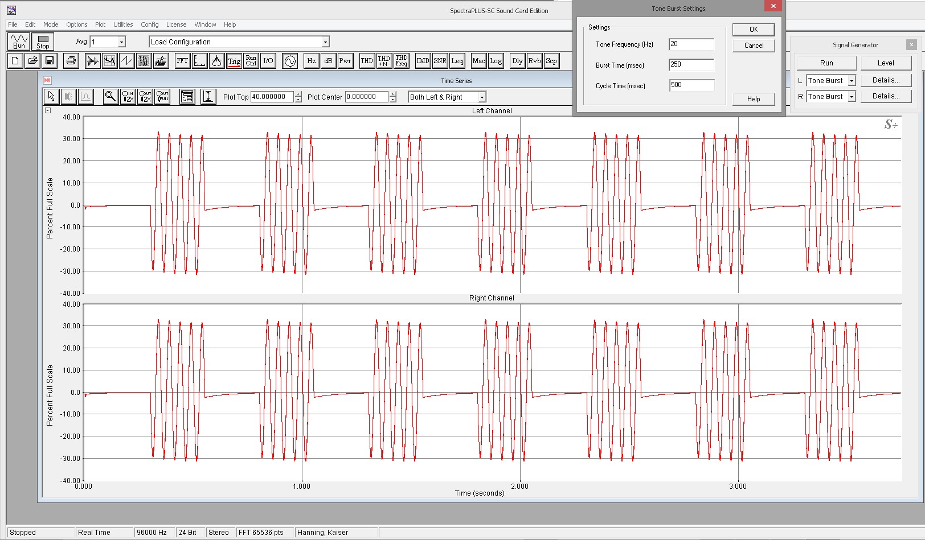This screenshot has height=540, width=925.
Task: Click the FFT 65536 pts status entry
Action: coord(265,533)
